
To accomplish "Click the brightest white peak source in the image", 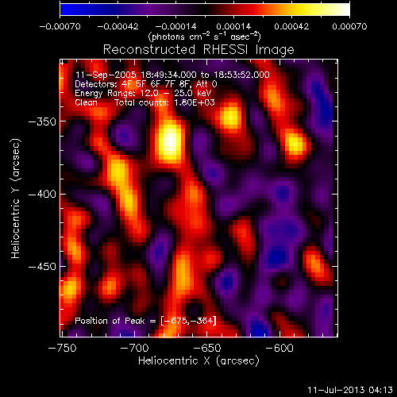I will click(x=171, y=141).
